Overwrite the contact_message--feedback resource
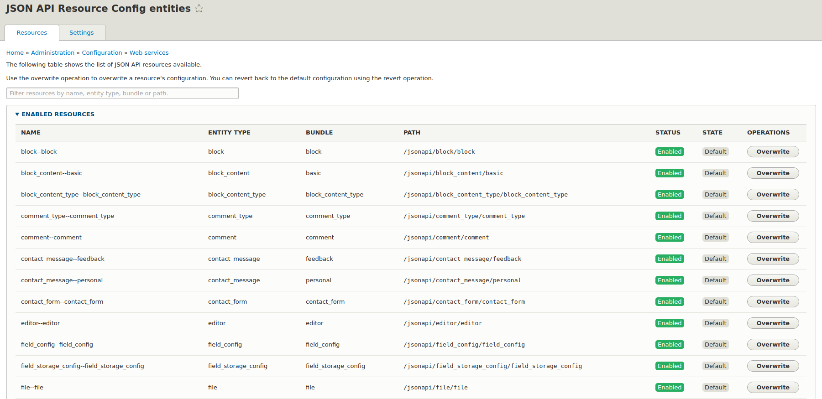 (772, 259)
